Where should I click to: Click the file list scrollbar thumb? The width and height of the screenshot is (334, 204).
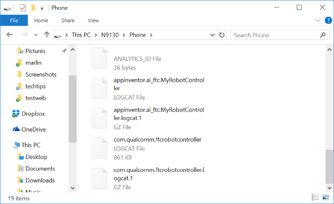[329, 166]
